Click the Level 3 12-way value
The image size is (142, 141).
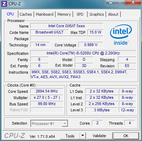(127, 110)
